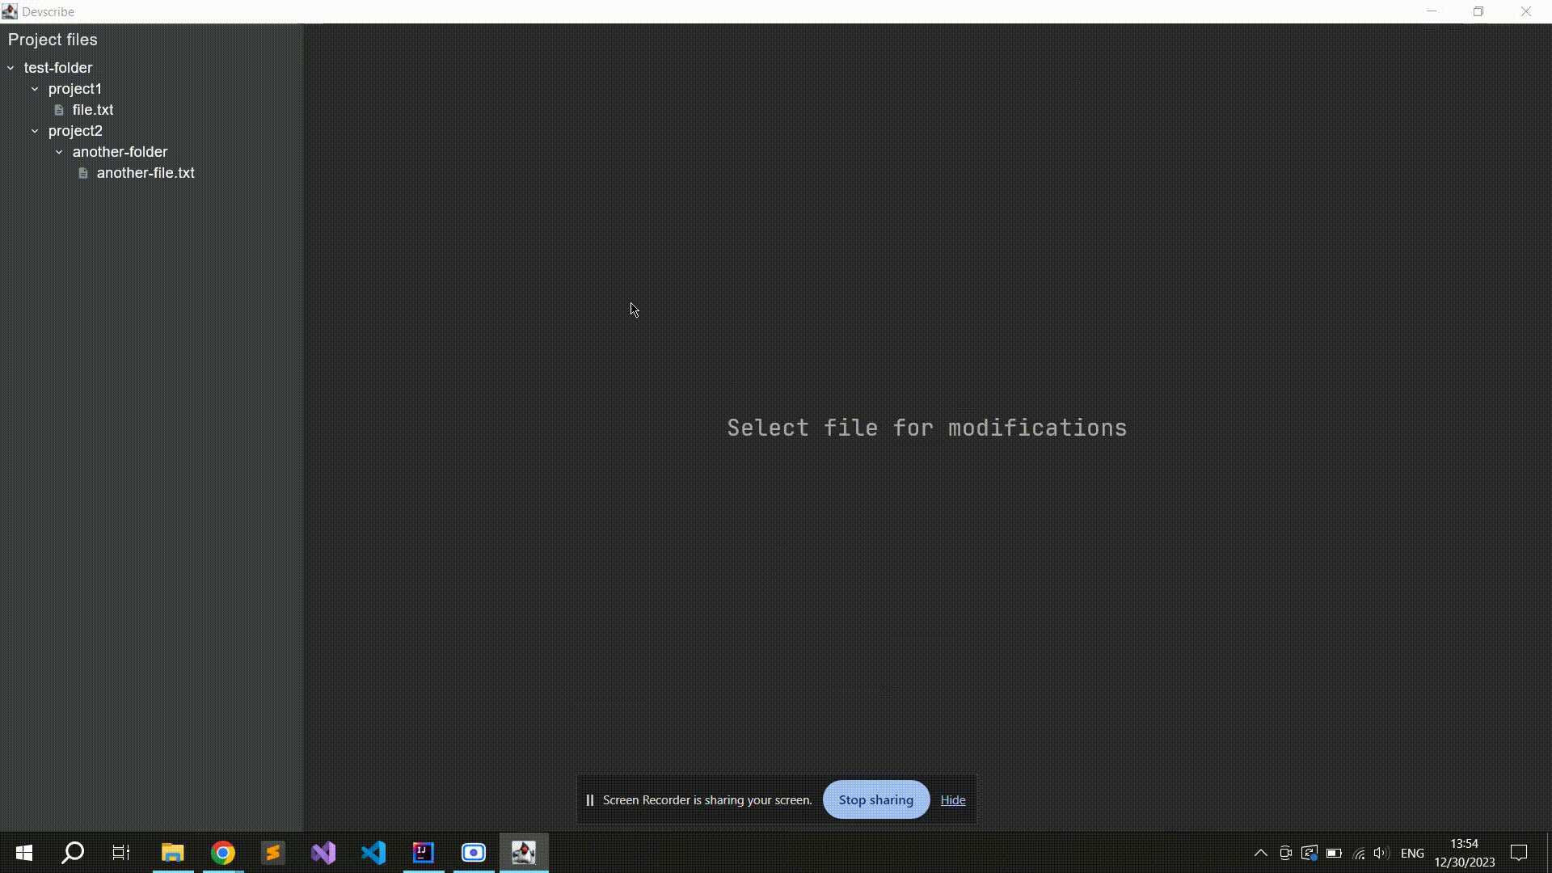Toggle visibility of project2 folder contents
The height and width of the screenshot is (873, 1552).
pyautogui.click(x=36, y=130)
